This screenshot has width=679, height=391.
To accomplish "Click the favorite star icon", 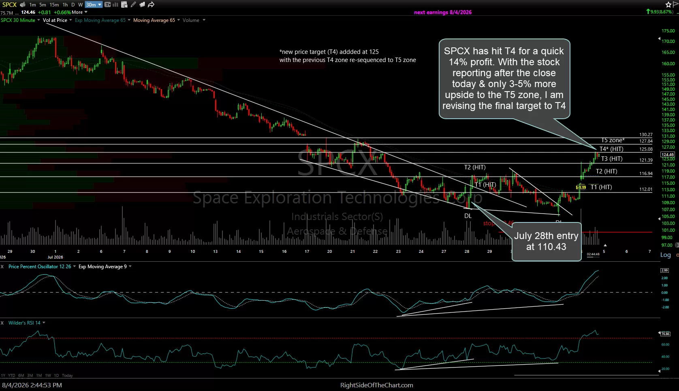I will (668, 4).
